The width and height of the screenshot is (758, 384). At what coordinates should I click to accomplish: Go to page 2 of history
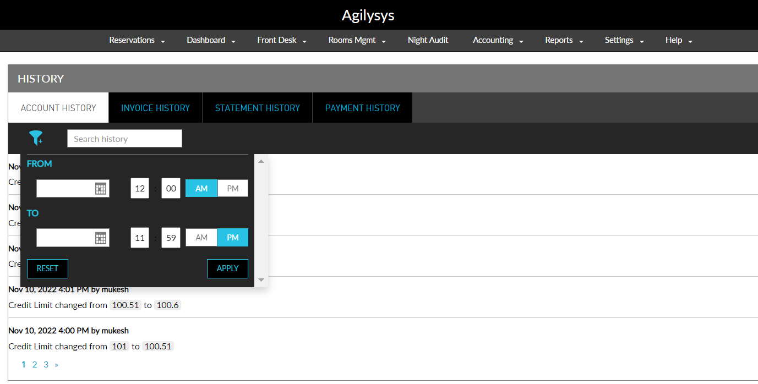point(35,364)
